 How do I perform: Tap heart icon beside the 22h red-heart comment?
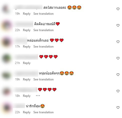[x=118, y=25]
